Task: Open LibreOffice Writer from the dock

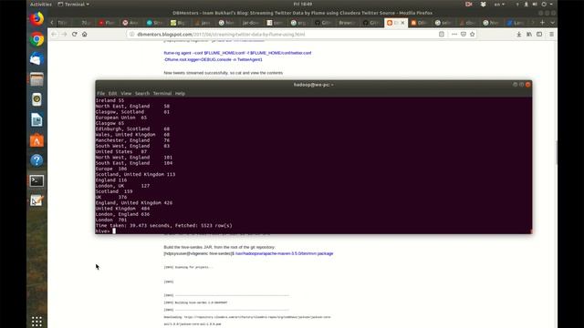Action: coord(36,119)
